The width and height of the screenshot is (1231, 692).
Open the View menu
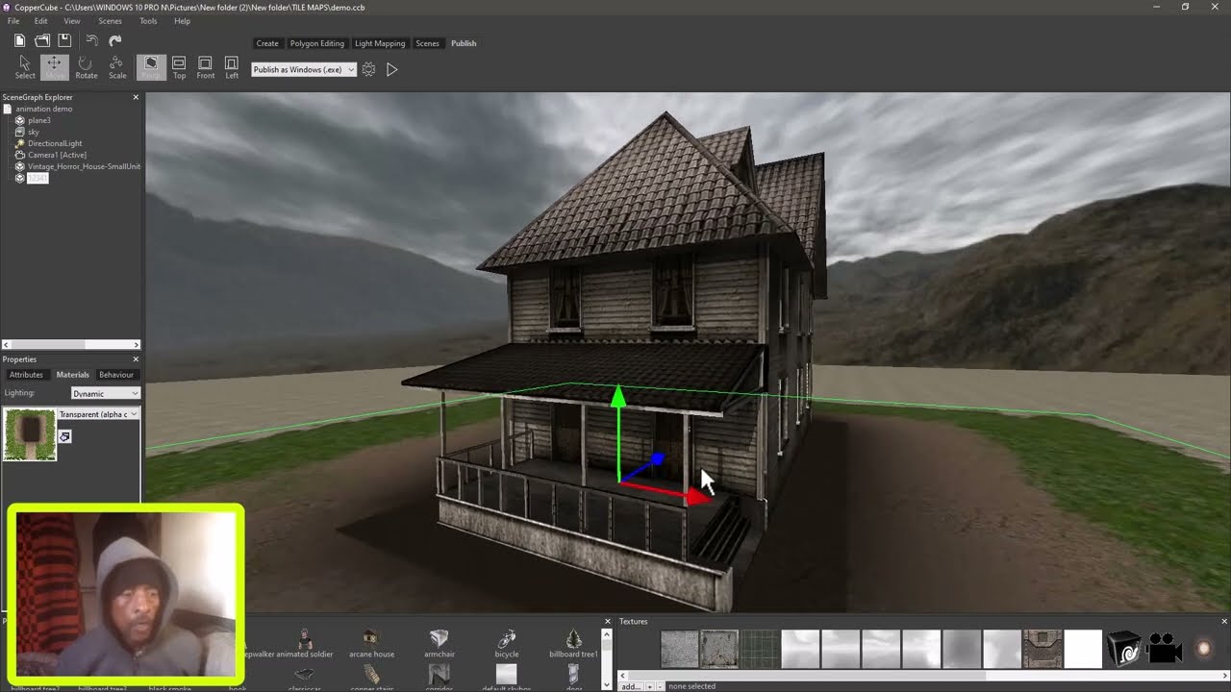point(72,21)
